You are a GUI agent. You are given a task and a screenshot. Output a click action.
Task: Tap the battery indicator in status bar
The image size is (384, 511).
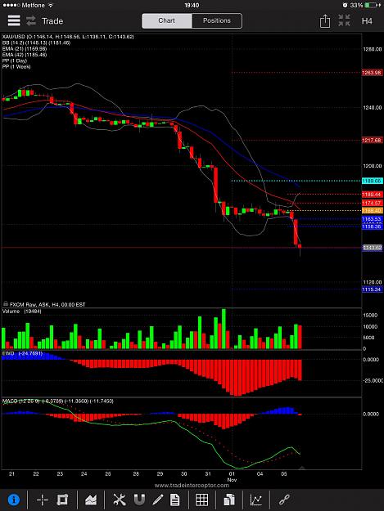(x=373, y=5)
